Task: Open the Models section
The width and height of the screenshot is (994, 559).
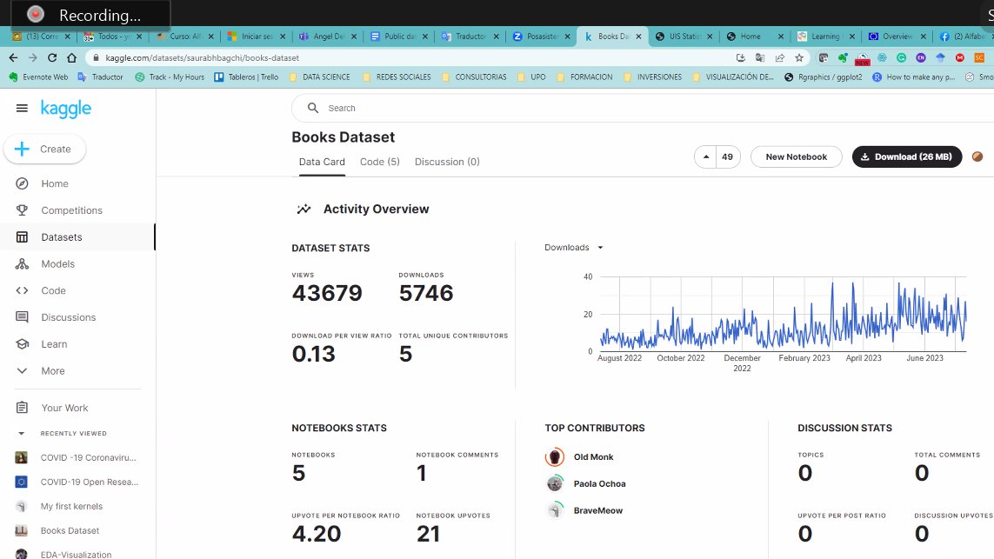Action: [57, 263]
